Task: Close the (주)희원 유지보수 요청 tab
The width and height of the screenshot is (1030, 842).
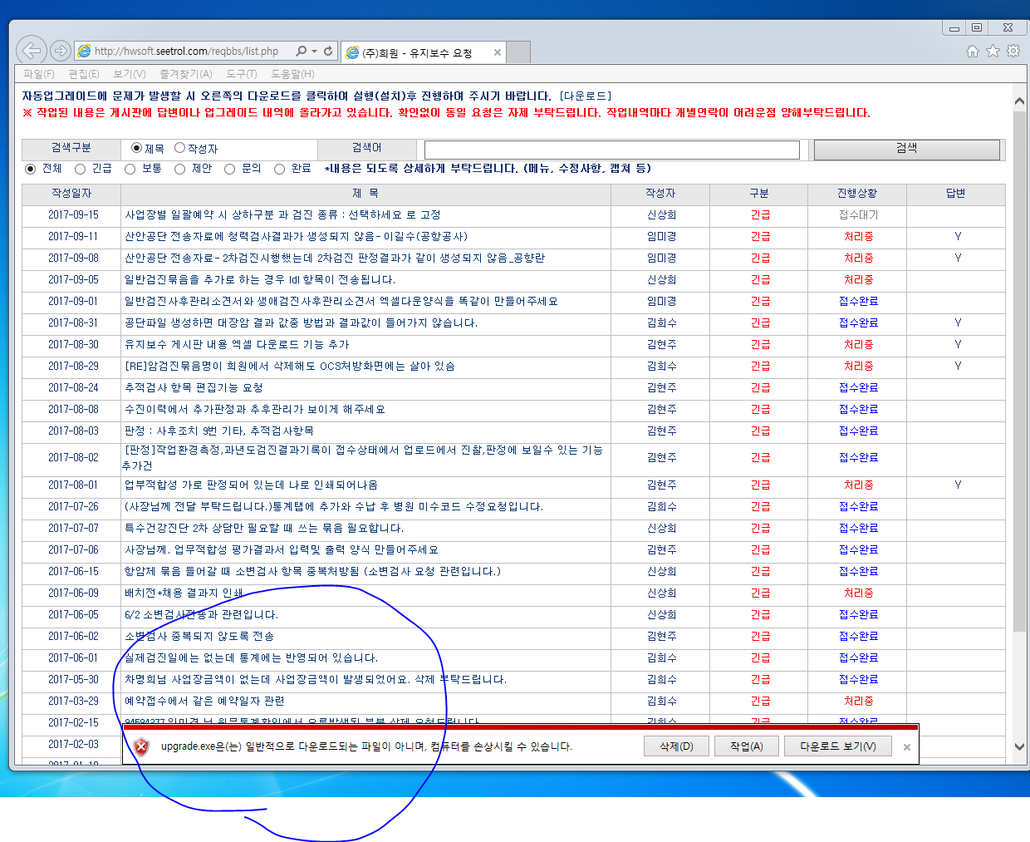Action: tap(498, 52)
